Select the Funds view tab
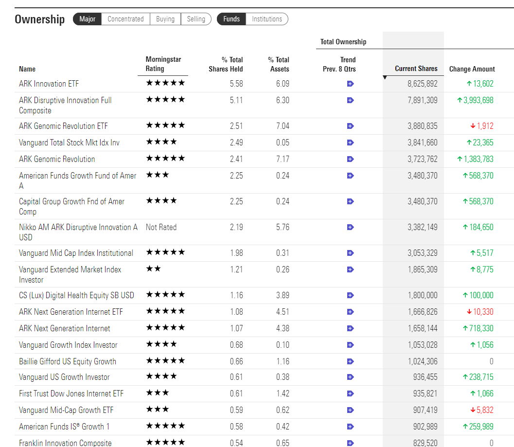This screenshot has height=447, width=514. click(x=231, y=19)
